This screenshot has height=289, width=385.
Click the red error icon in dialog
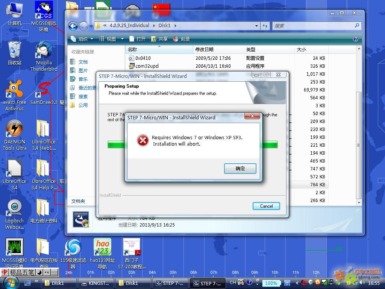click(x=142, y=140)
